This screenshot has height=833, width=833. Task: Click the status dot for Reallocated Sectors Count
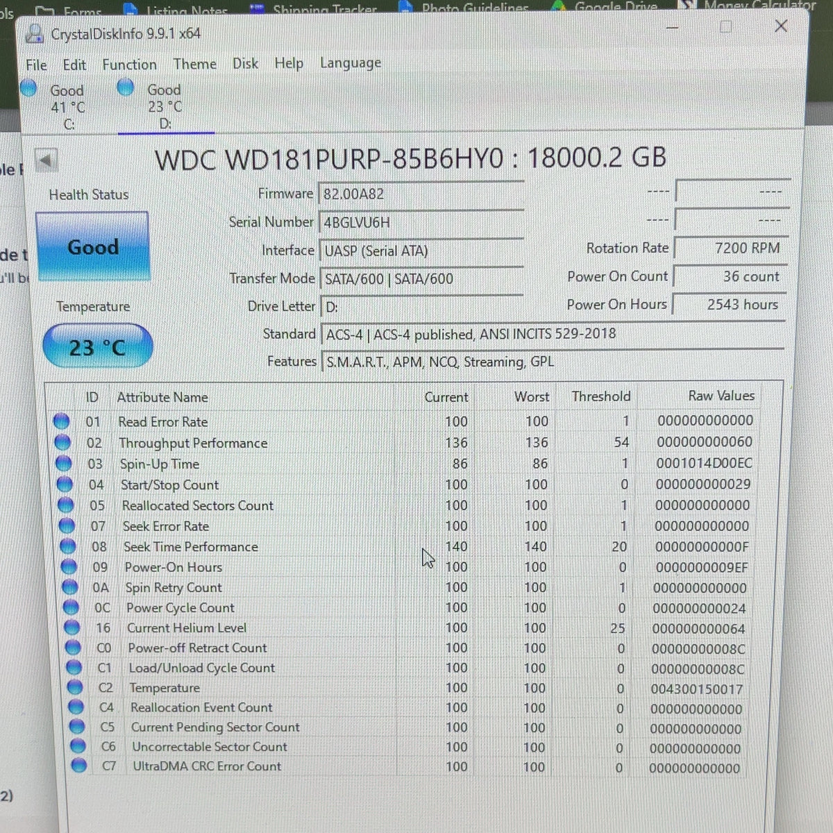tap(66, 505)
